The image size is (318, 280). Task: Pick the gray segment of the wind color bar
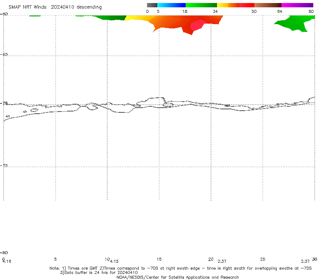coord(152,5)
